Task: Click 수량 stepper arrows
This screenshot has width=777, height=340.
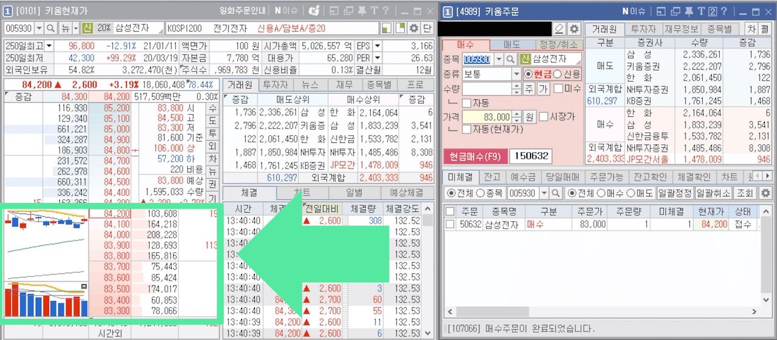Action: (517, 88)
